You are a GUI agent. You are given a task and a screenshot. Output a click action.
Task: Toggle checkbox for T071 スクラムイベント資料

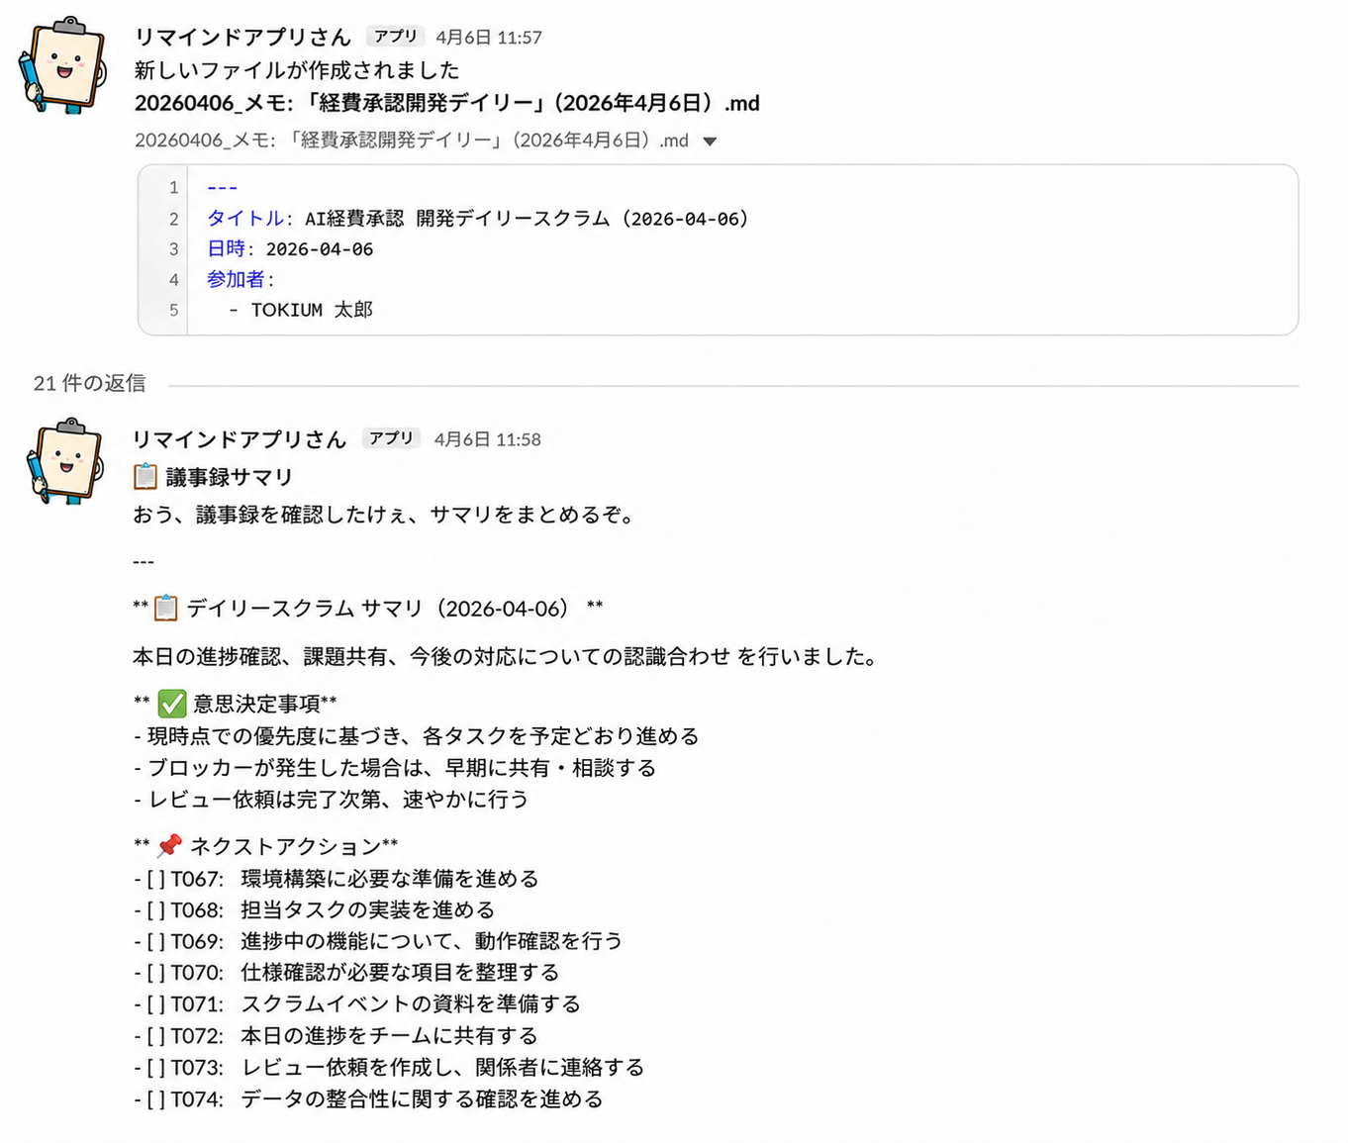click(155, 1004)
